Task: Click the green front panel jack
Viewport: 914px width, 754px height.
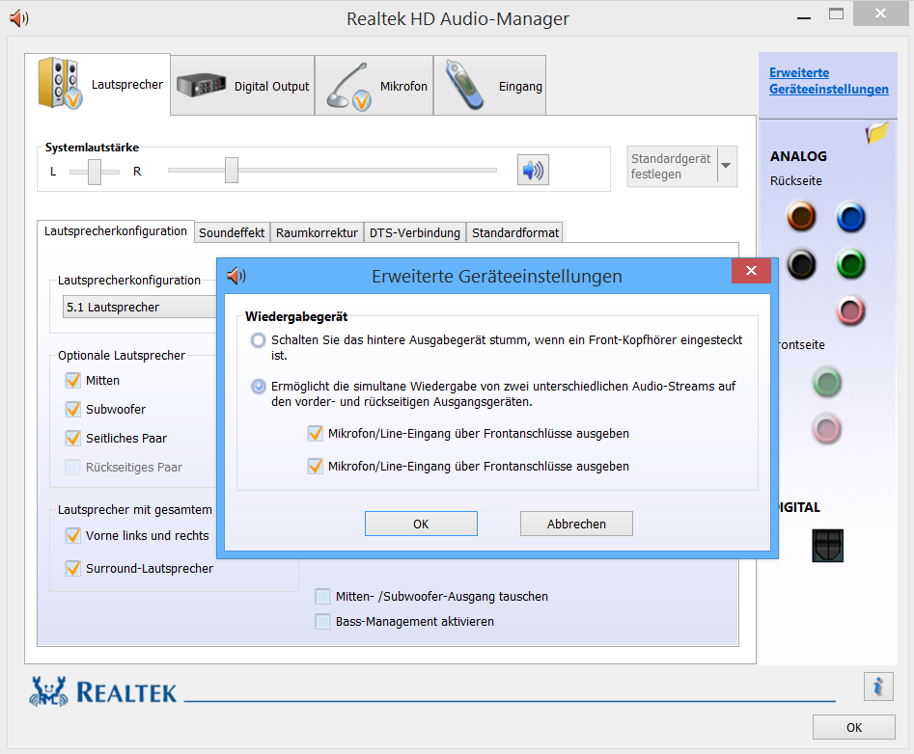Action: pos(826,383)
